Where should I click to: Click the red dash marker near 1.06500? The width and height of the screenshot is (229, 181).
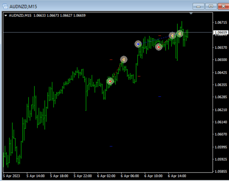(x=111, y=60)
